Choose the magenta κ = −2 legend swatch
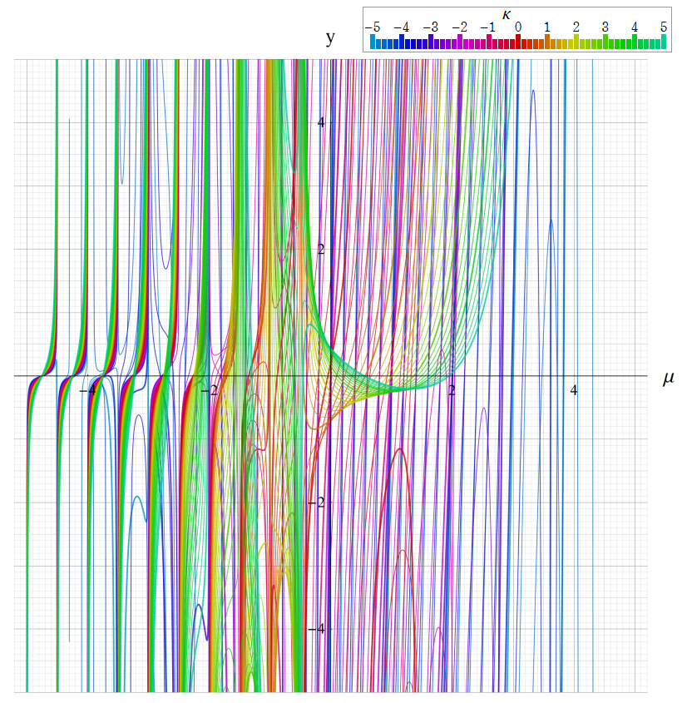This screenshot has width=682, height=703. pos(460,41)
